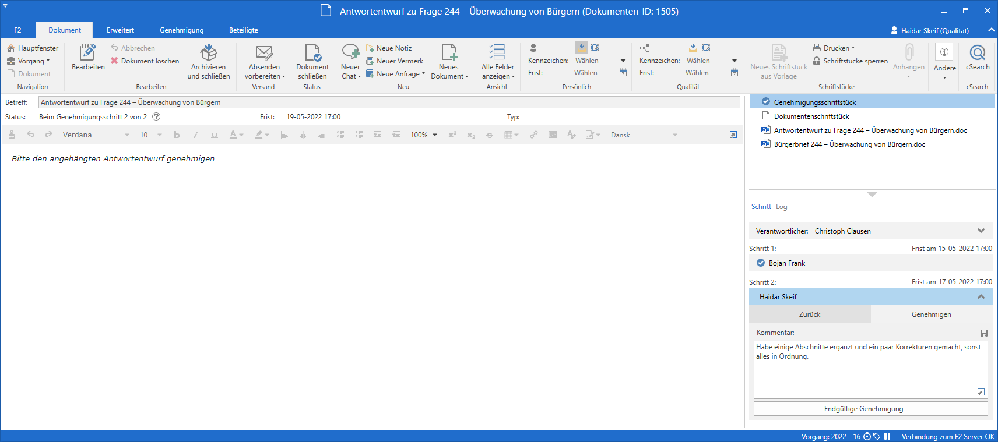Apply italic formatting in editor toolbar
This screenshot has width=998, height=442.
click(x=195, y=135)
